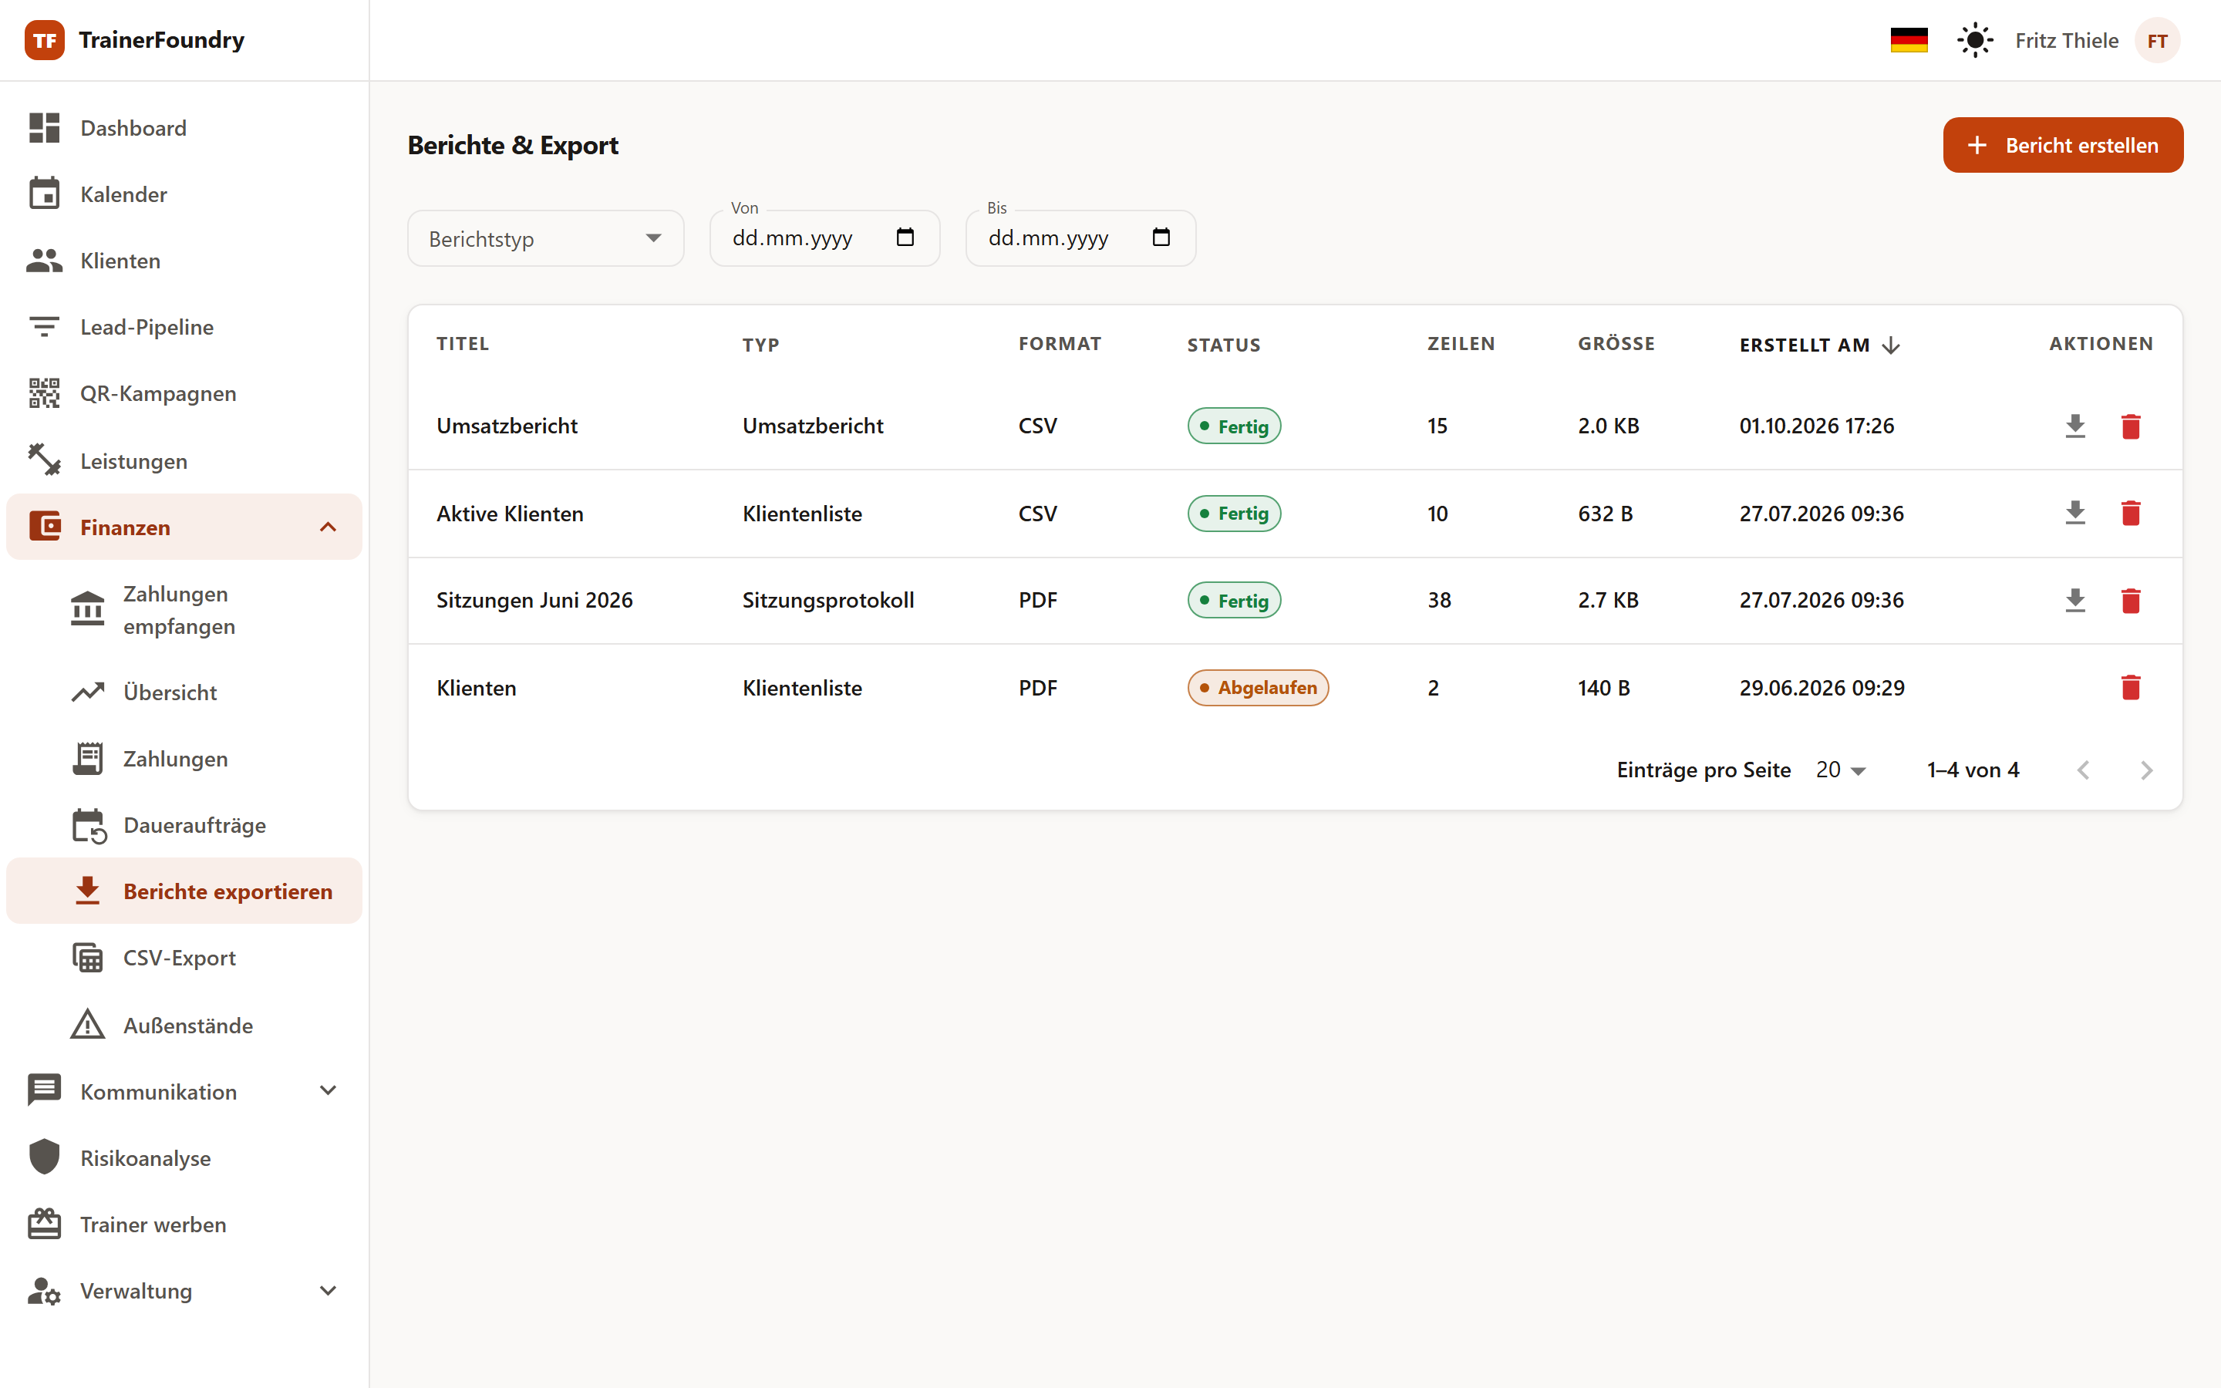Click the Bis date input field
The height and width of the screenshot is (1388, 2221).
pos(1081,239)
